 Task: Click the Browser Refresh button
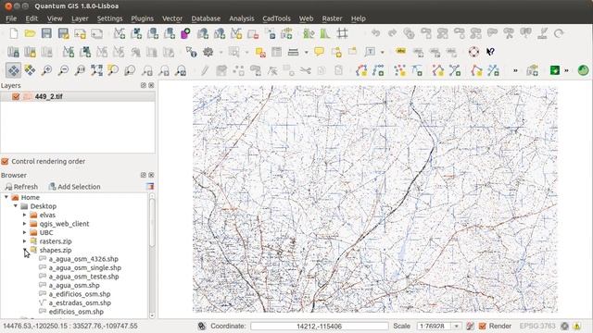pos(21,187)
